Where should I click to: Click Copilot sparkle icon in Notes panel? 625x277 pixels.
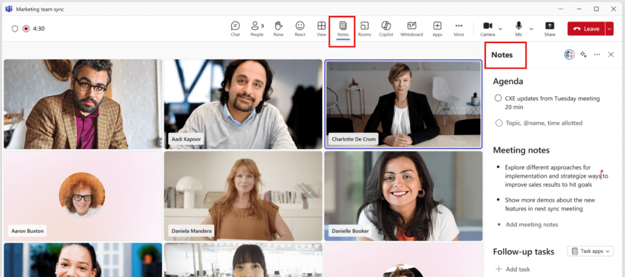click(x=583, y=54)
